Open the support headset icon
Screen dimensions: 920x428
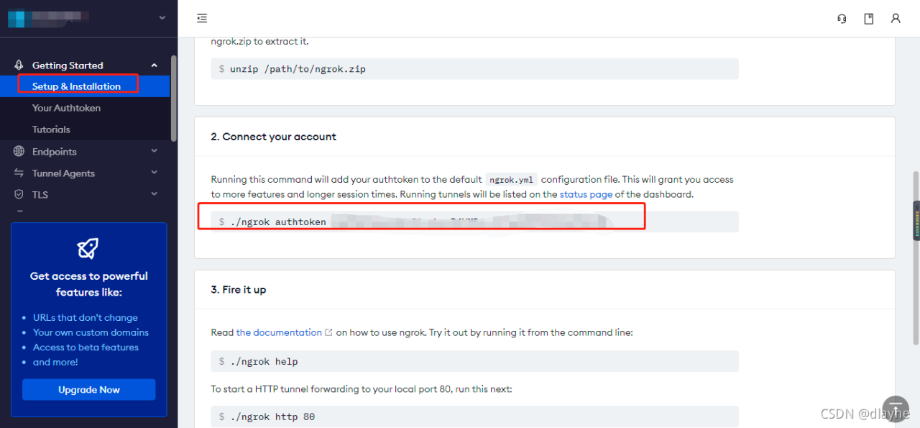coord(842,19)
